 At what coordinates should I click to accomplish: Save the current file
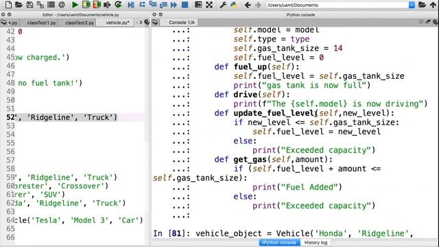tap(29, 5)
